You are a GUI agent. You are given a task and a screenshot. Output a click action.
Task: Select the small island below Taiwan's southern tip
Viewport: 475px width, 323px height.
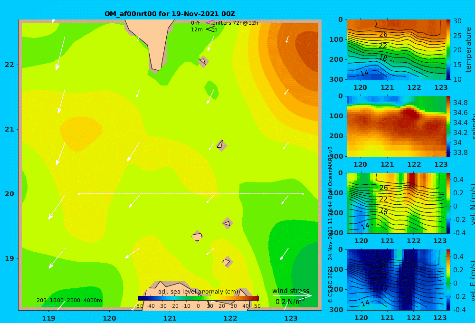[203, 62]
